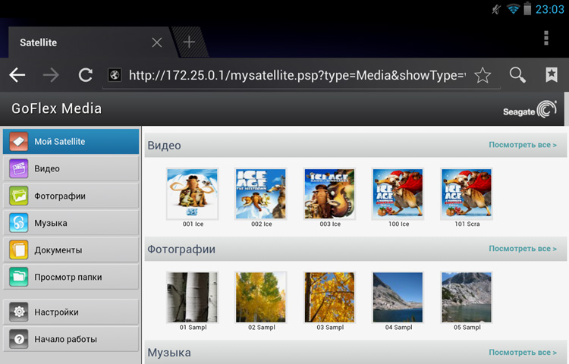Bookmark page with the star icon
This screenshot has height=364, width=569.
[483, 75]
